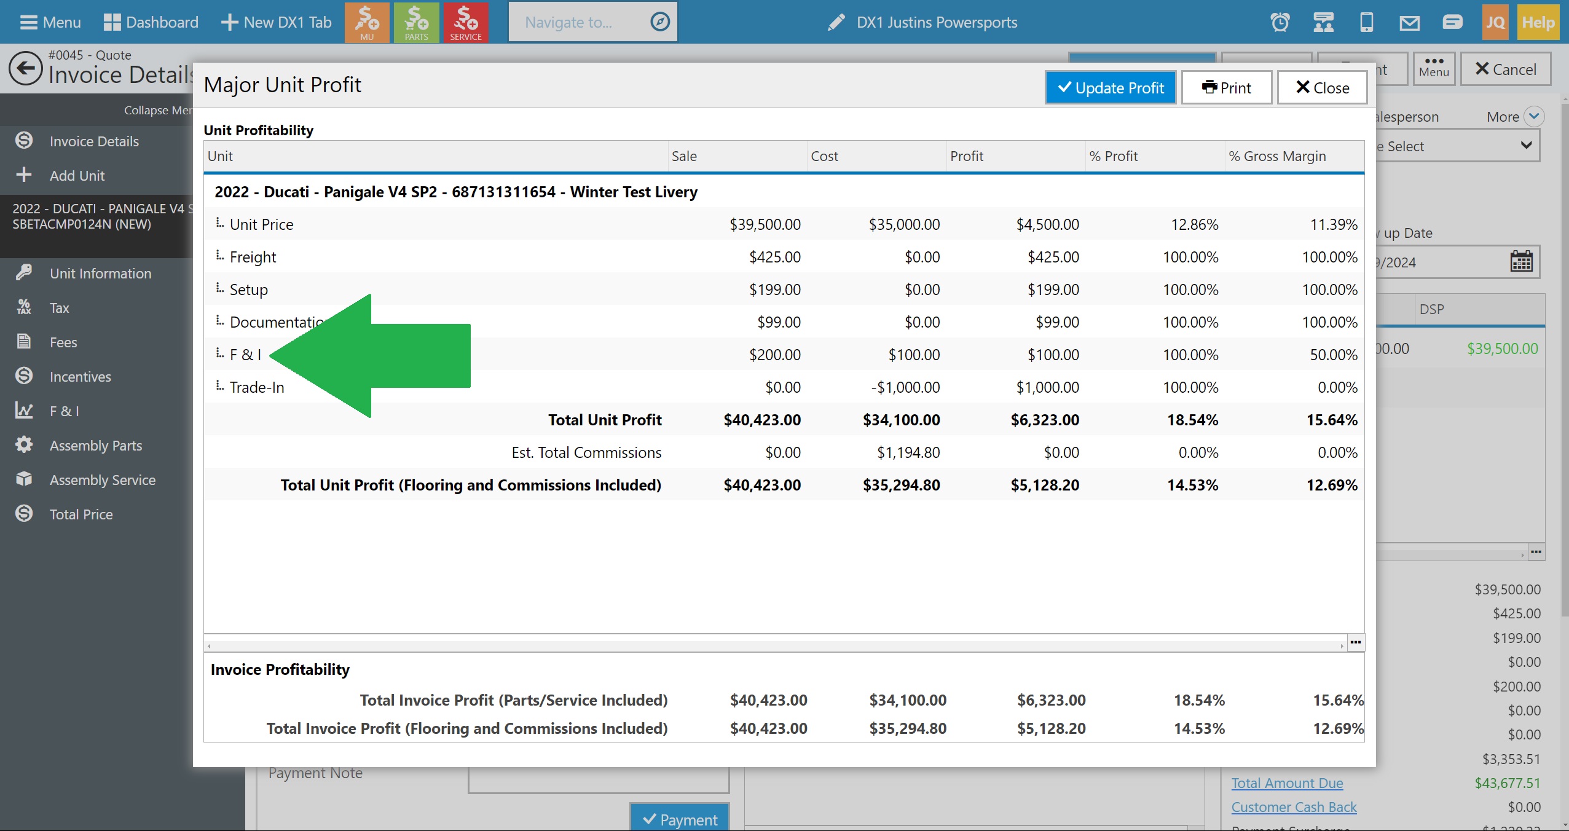Open the Service quick invoice icon
Viewport: 1569px width, 831px height.
pos(465,22)
